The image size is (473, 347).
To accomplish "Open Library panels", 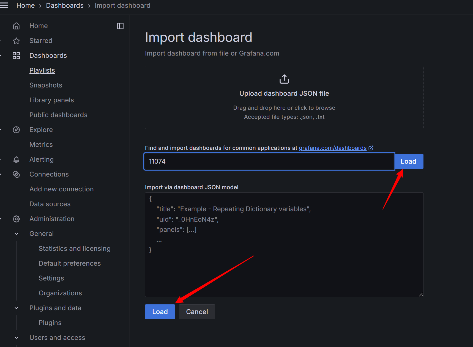I will tap(52, 100).
